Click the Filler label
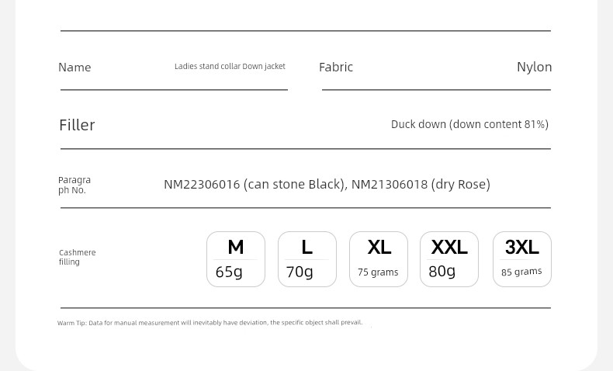 click(77, 125)
